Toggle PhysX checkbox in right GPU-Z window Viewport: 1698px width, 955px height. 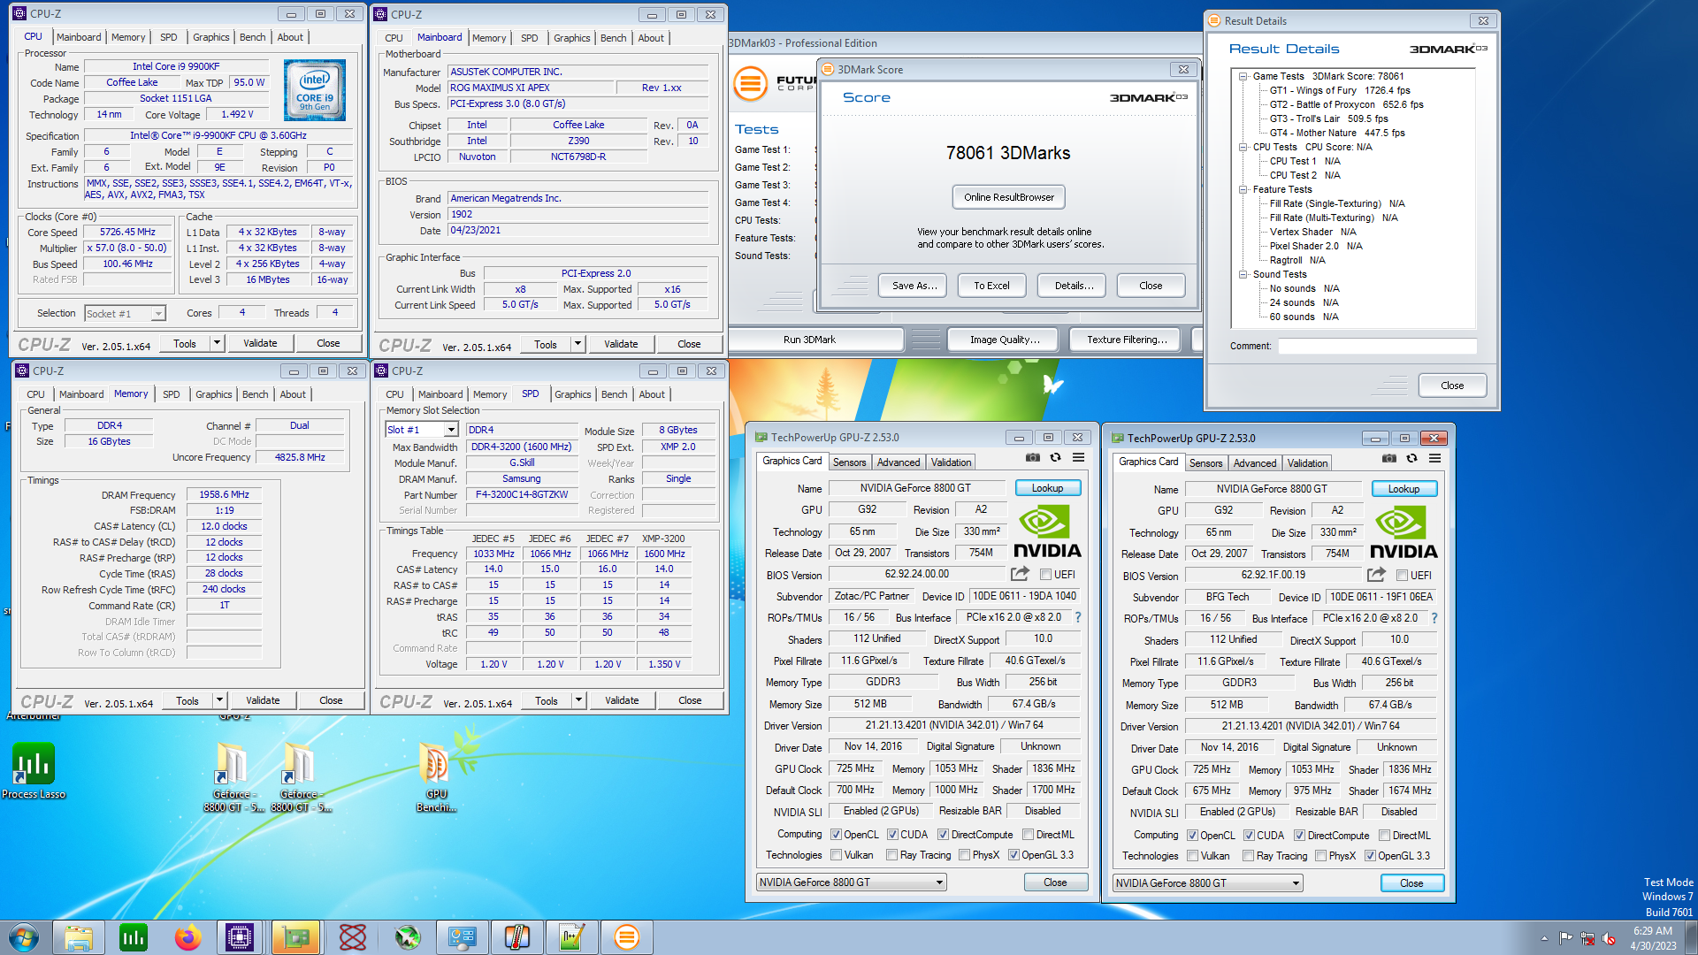[x=1320, y=856]
